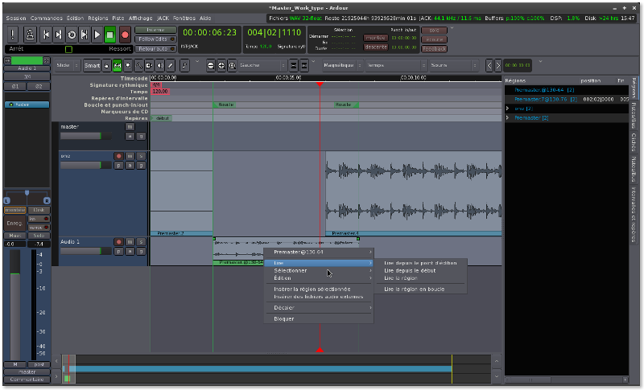
Task: Click the zoom out magnifier icon
Action: tap(212, 65)
